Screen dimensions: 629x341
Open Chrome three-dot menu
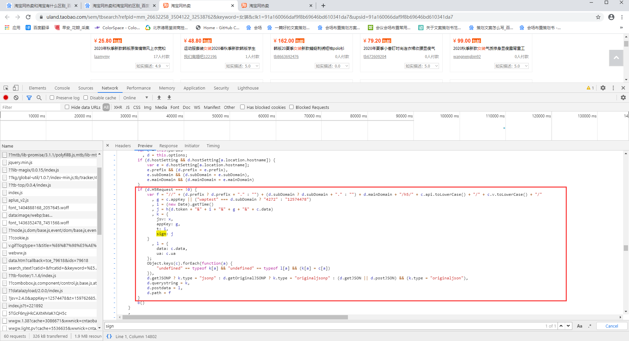click(x=622, y=17)
